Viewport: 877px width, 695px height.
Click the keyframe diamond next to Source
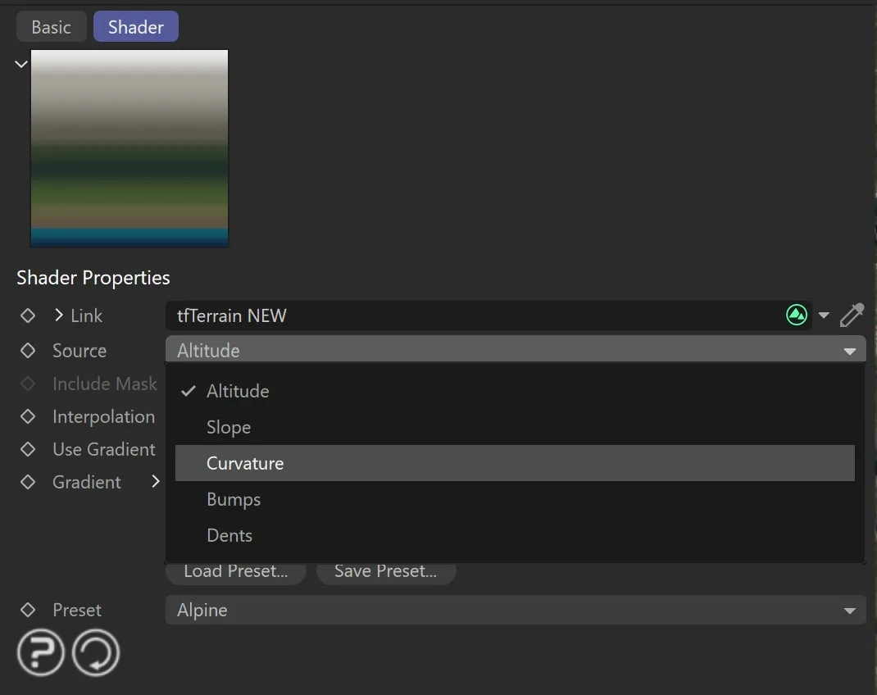(28, 350)
